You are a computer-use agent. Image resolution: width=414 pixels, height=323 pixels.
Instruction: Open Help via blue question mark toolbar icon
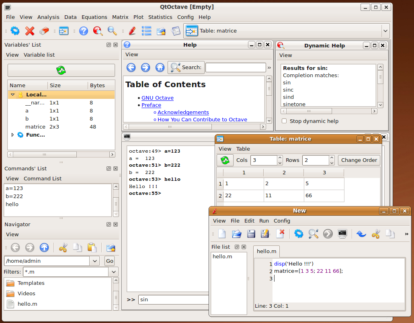pos(84,31)
